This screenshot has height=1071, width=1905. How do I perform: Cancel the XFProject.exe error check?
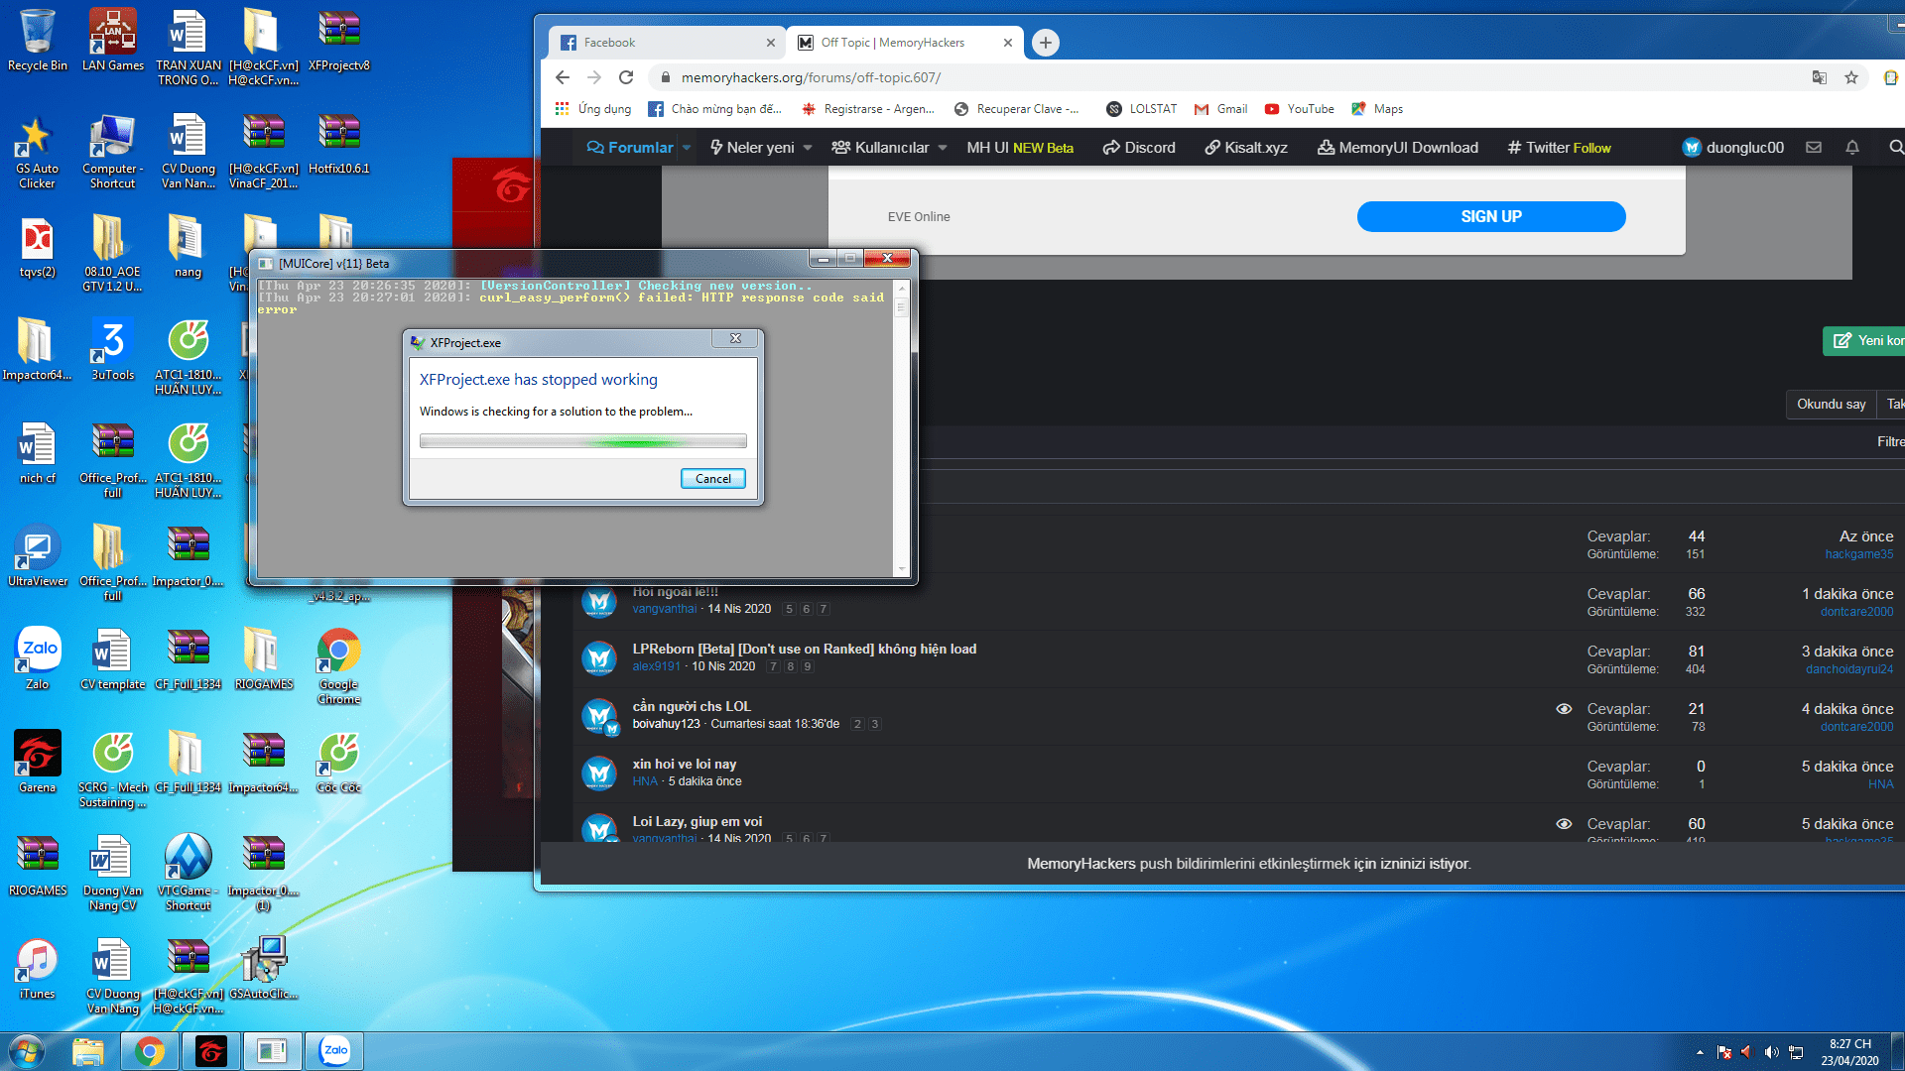(712, 479)
